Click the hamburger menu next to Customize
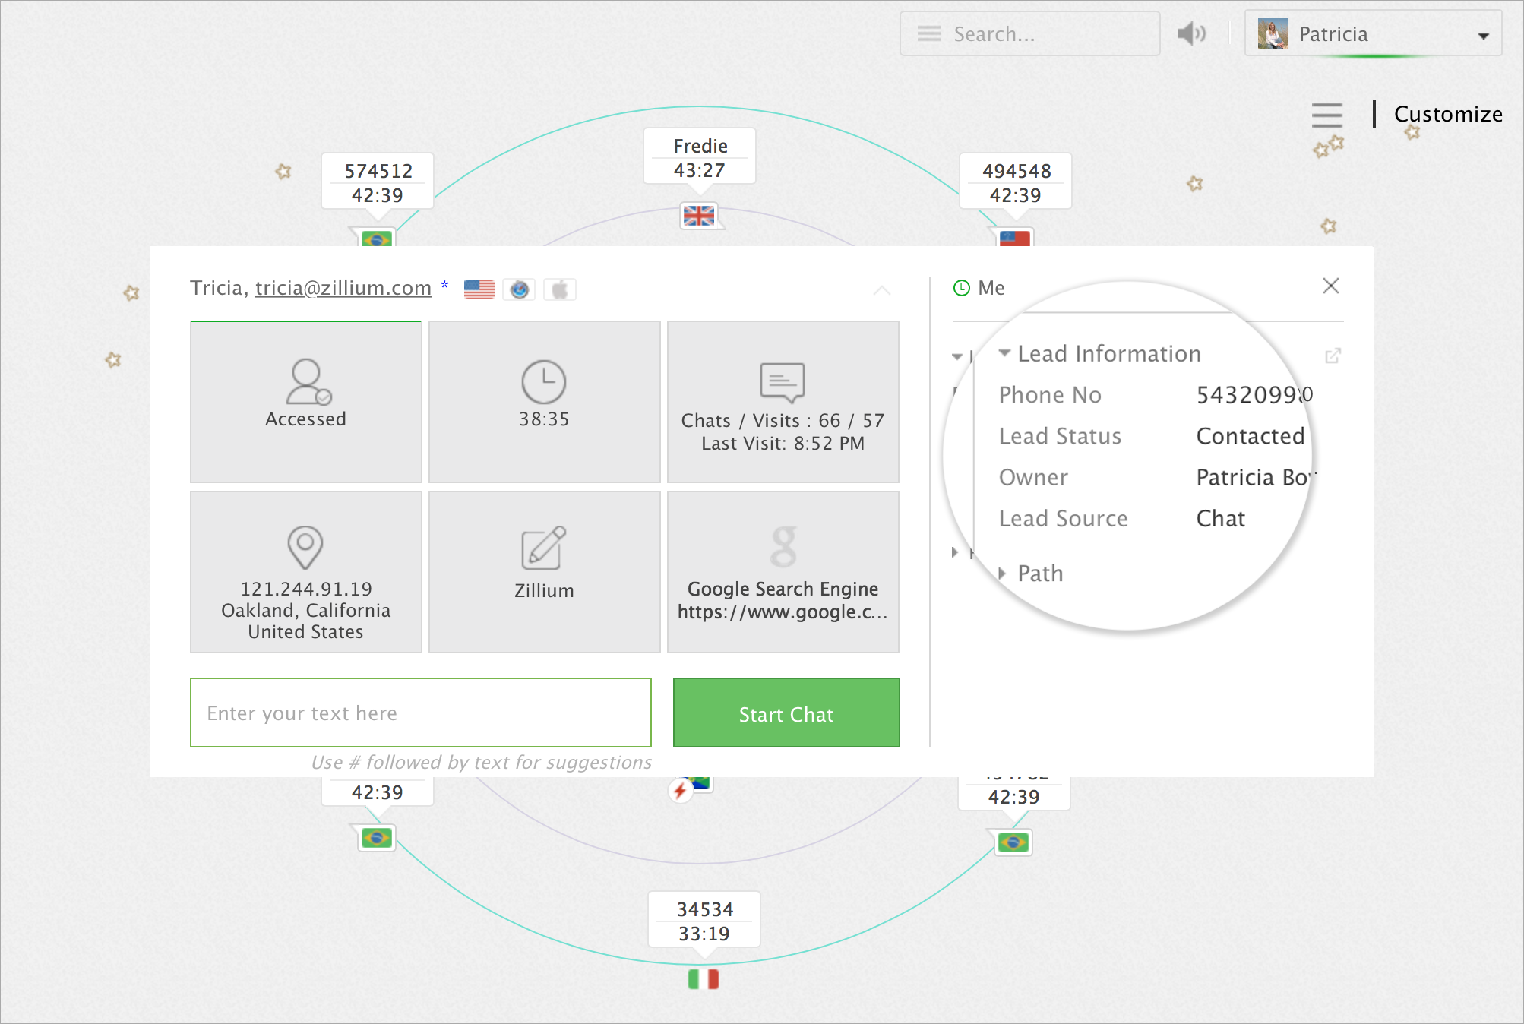Viewport: 1524px width, 1024px height. click(x=1326, y=115)
